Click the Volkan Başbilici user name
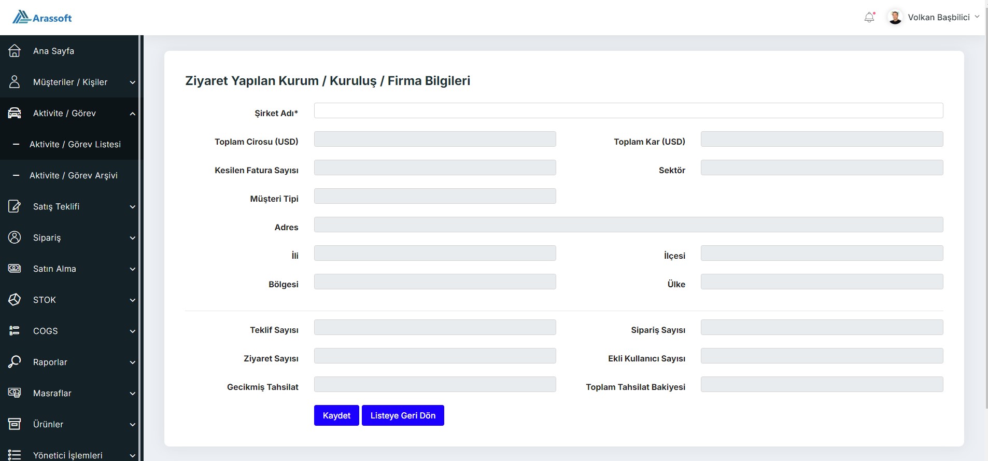988x461 pixels. click(x=939, y=17)
